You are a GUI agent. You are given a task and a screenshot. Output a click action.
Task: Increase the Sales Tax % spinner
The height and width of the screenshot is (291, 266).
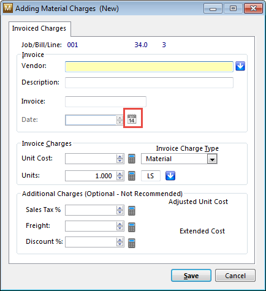coord(120,208)
